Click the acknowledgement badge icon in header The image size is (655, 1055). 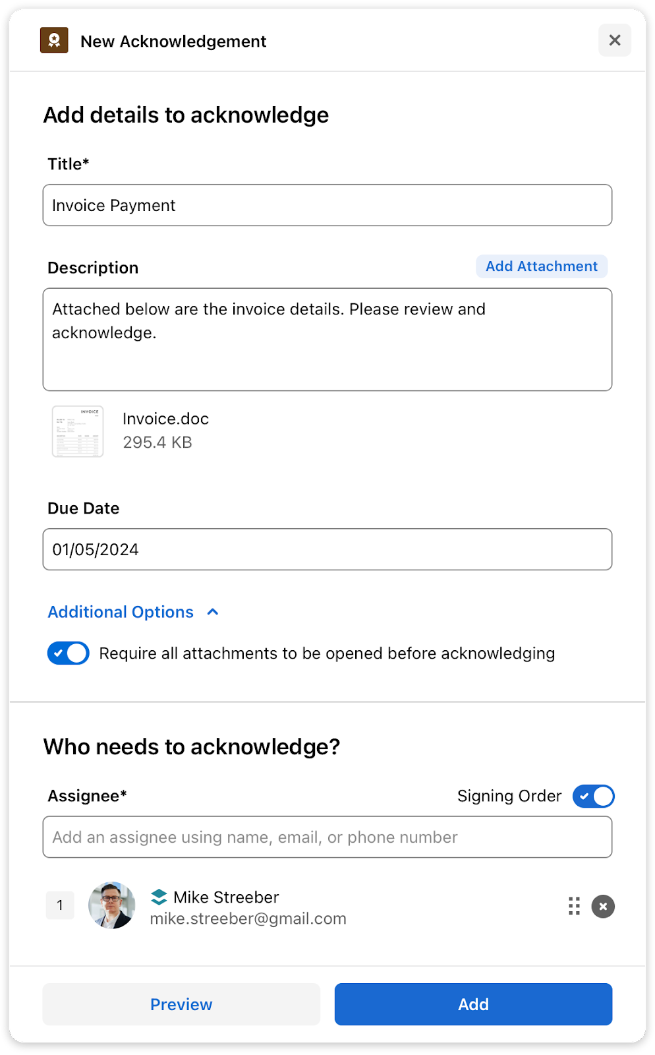(54, 40)
